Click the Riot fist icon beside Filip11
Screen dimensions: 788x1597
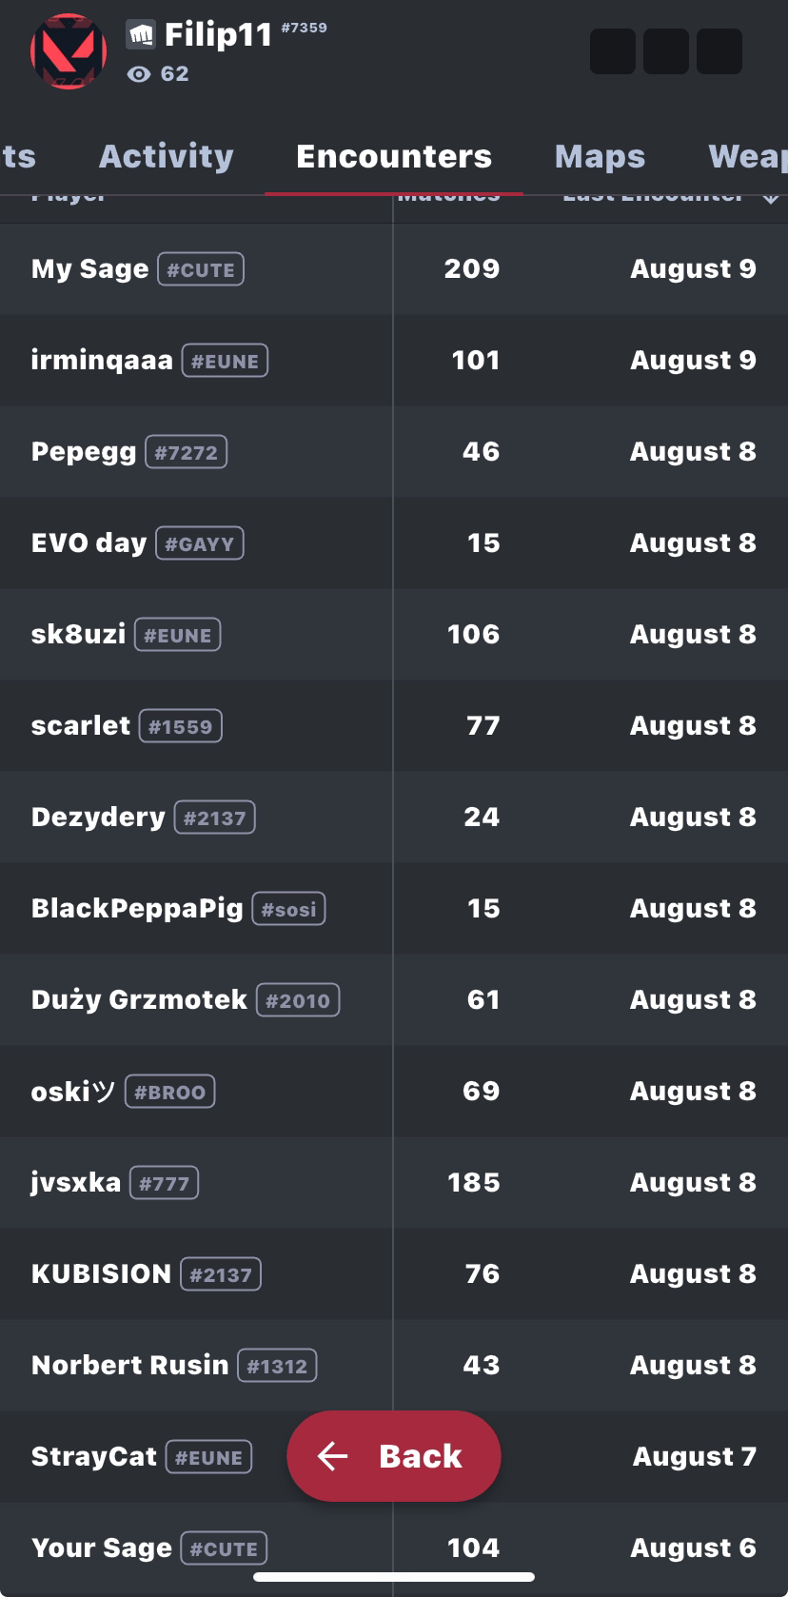click(x=141, y=35)
